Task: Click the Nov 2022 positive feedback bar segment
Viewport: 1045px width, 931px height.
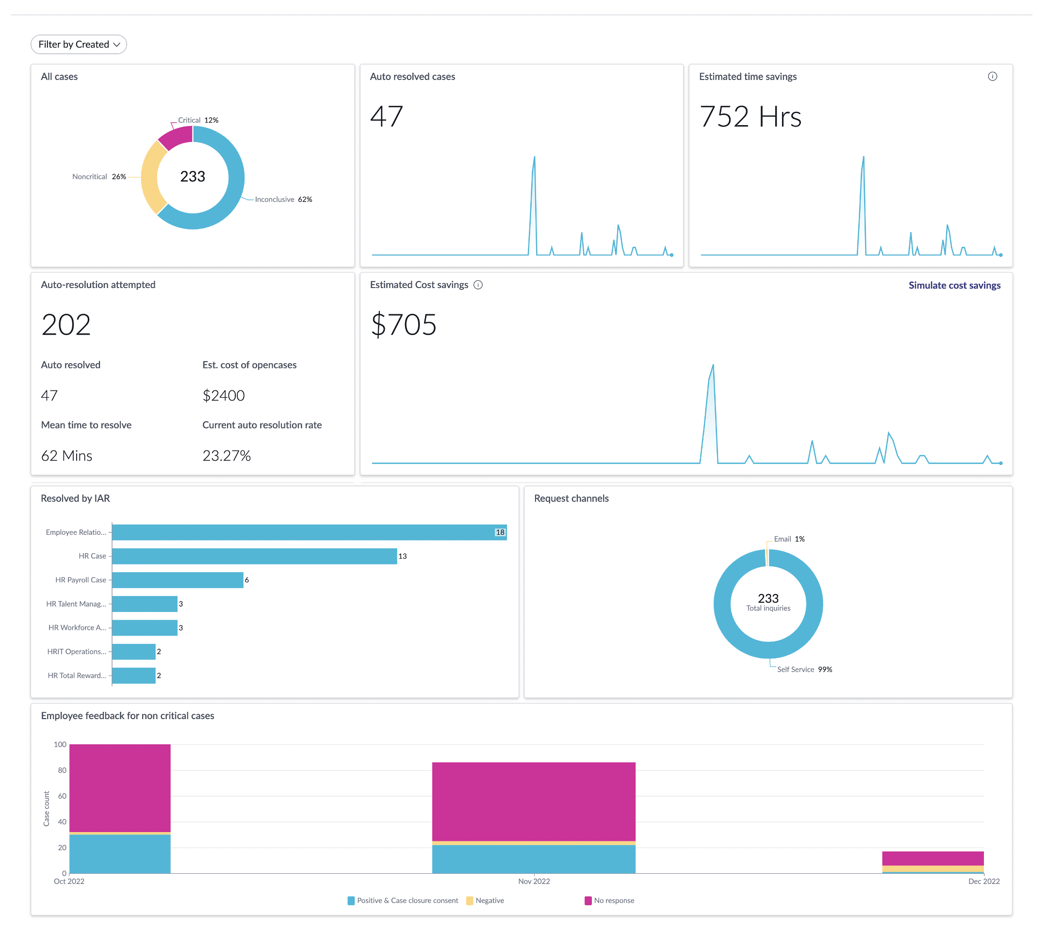Action: [534, 859]
